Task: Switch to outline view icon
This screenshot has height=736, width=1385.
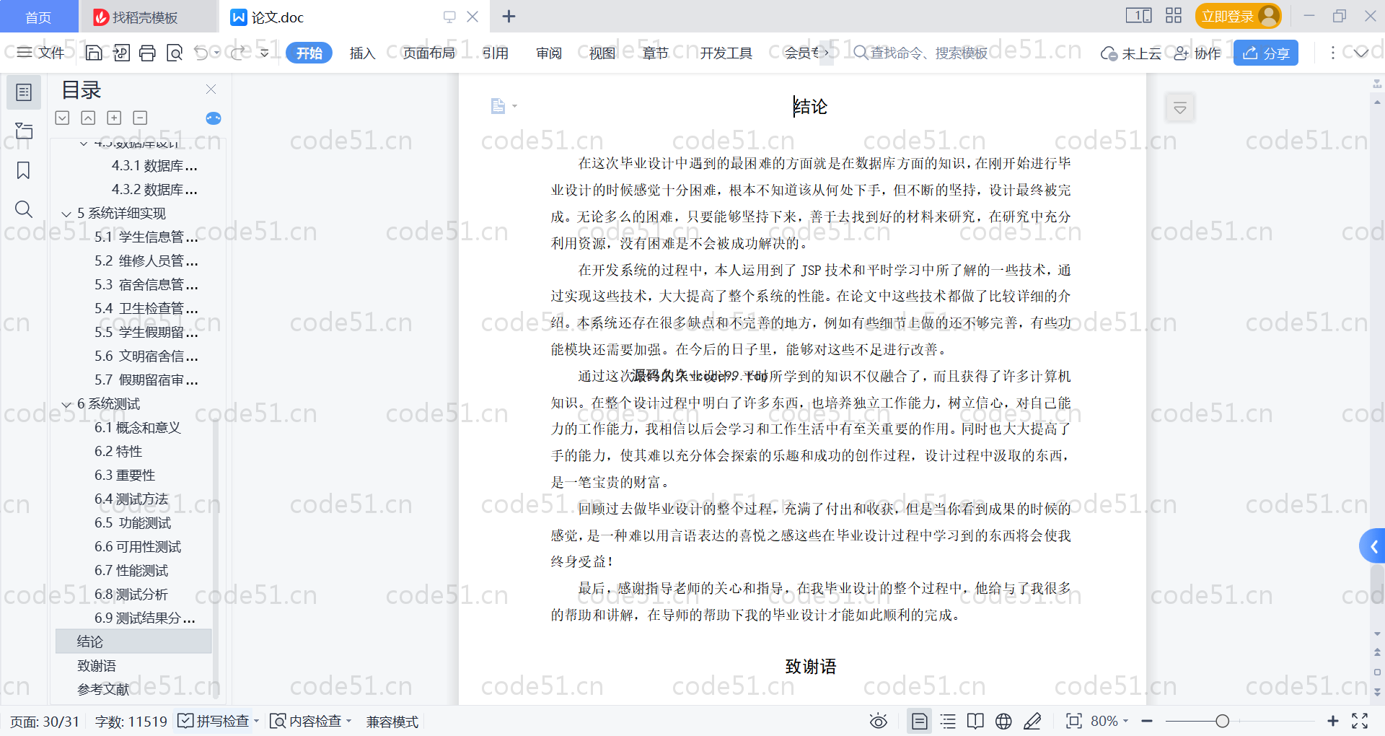Action: [x=949, y=721]
